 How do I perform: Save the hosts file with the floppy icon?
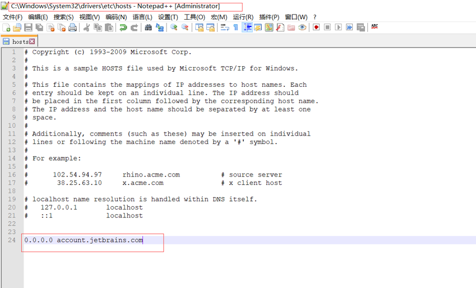point(28,27)
